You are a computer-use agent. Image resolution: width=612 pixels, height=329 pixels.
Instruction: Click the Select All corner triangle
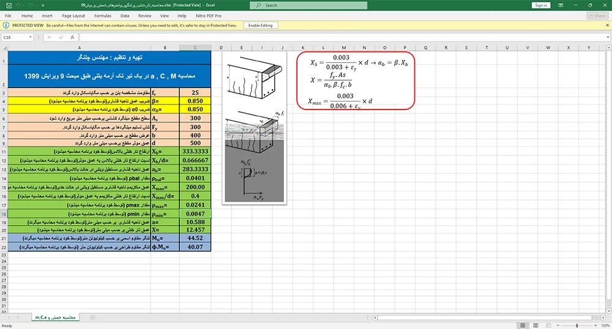tap(4, 48)
